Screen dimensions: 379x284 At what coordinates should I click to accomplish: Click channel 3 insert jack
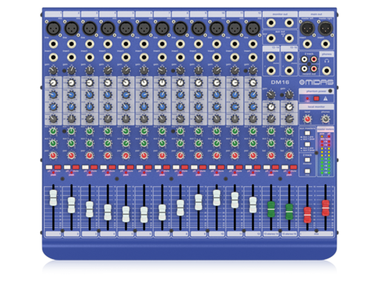(89, 57)
